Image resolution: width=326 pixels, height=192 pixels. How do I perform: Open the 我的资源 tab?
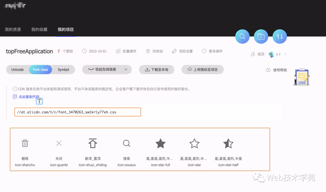13,30
